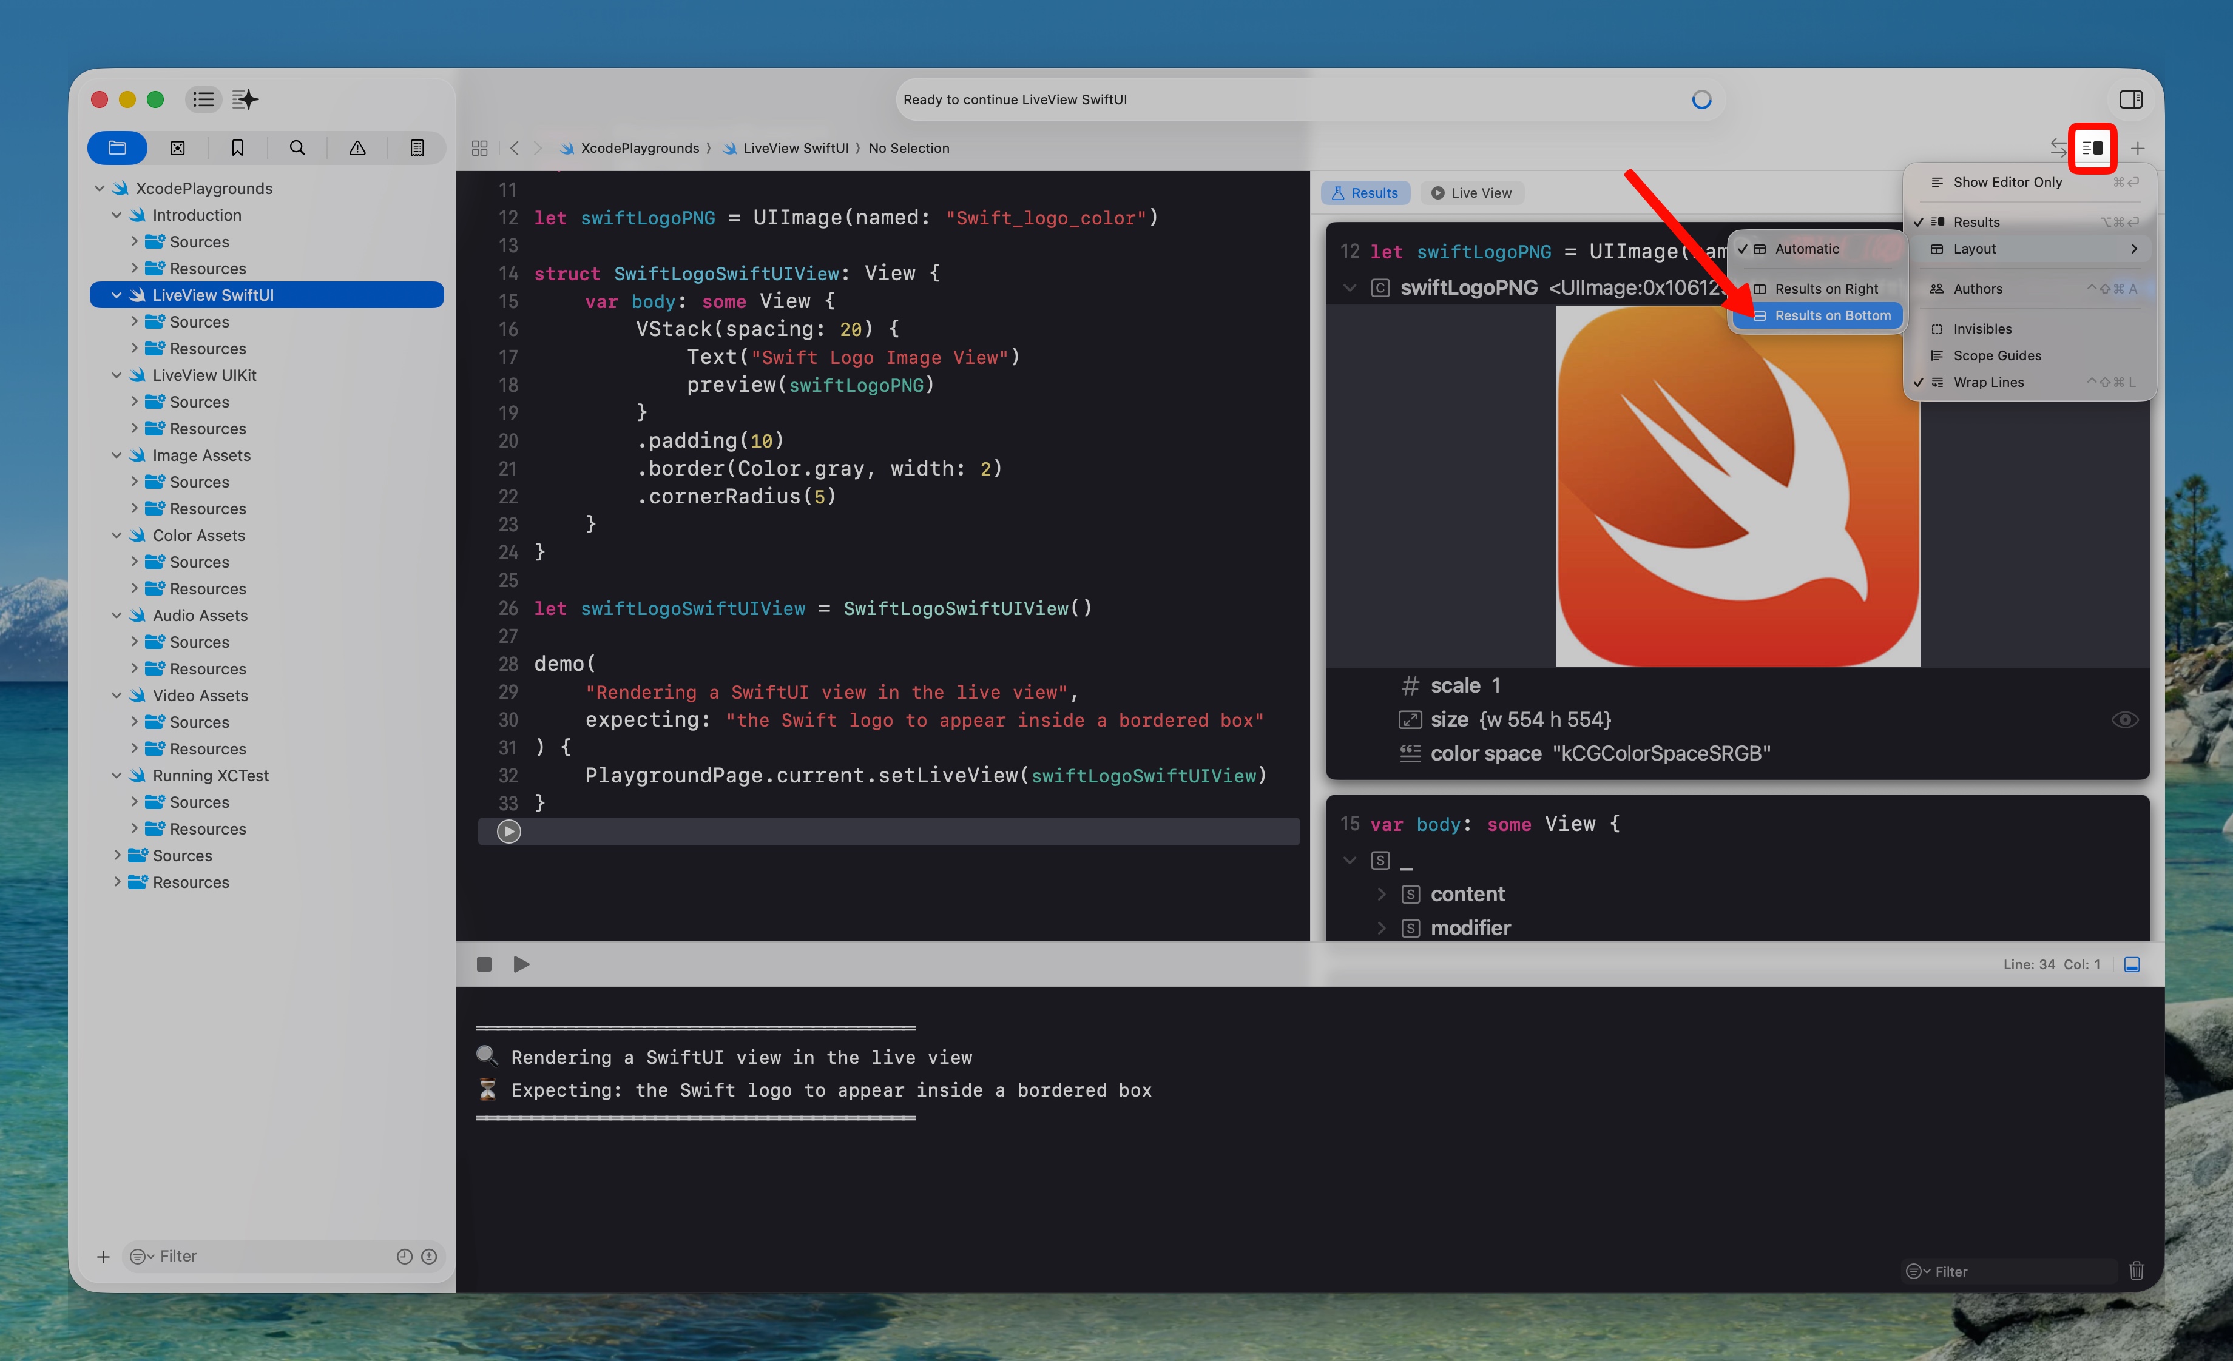Stop the playground execution
This screenshot has width=2233, height=1361.
[x=484, y=964]
